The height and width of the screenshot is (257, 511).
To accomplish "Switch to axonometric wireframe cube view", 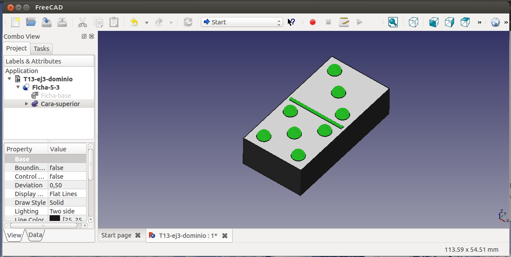I will [x=414, y=22].
